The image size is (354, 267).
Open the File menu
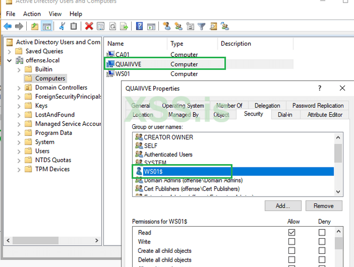point(10,14)
